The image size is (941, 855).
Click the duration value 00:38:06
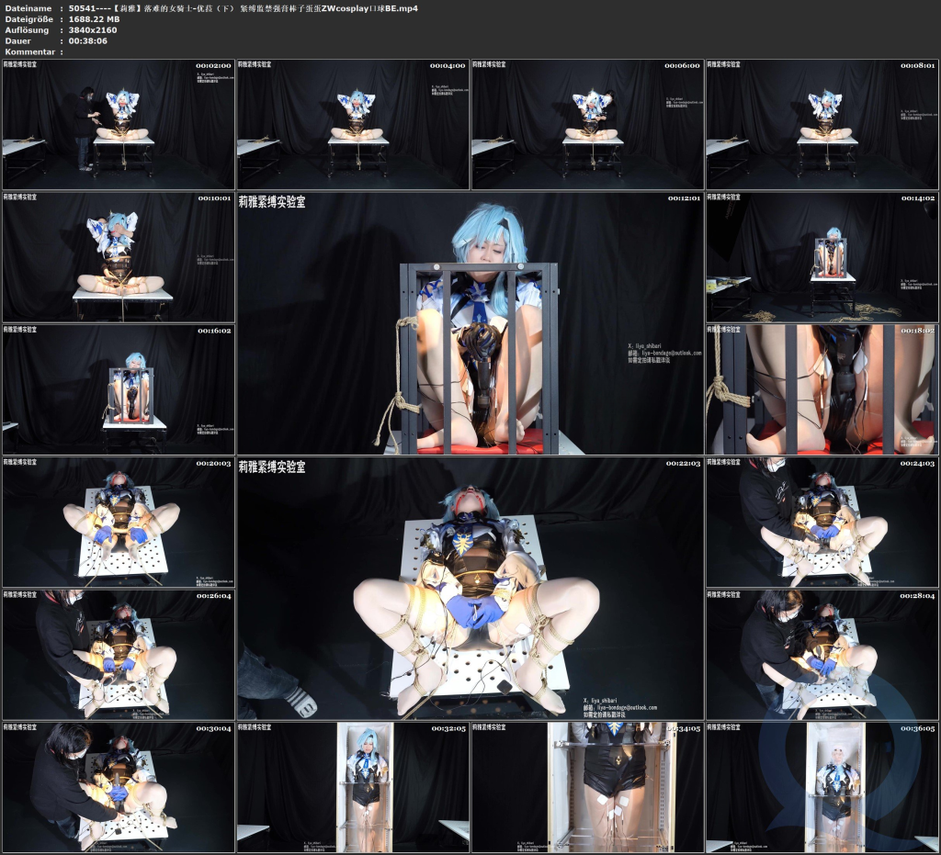(x=88, y=40)
